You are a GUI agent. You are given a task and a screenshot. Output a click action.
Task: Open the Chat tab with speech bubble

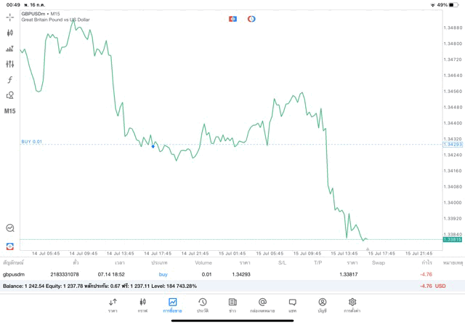pos(292,304)
